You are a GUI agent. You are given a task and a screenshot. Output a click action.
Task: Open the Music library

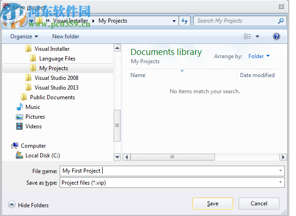tap(33, 107)
